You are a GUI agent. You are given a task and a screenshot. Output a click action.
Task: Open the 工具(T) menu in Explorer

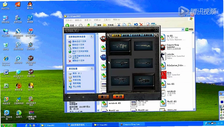click(x=107, y=20)
